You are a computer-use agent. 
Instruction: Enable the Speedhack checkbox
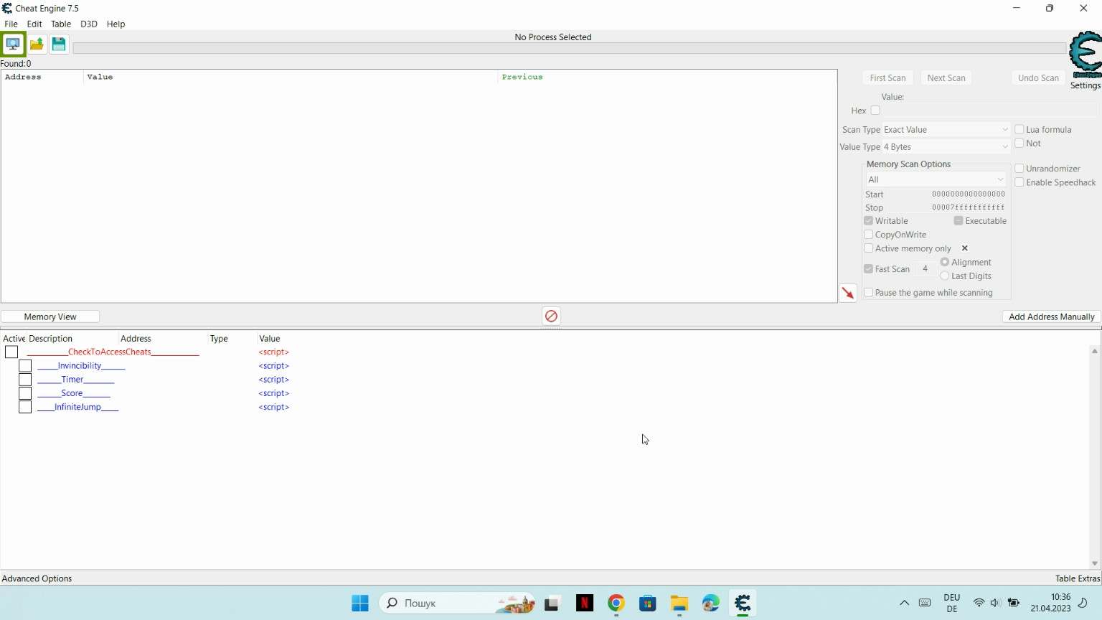[x=1019, y=182]
